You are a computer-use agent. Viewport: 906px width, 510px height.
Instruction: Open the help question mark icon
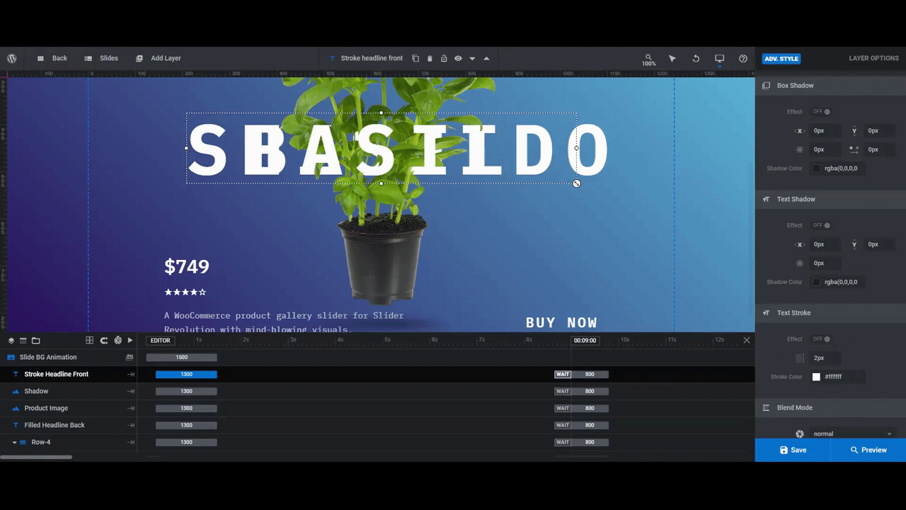[x=743, y=59]
